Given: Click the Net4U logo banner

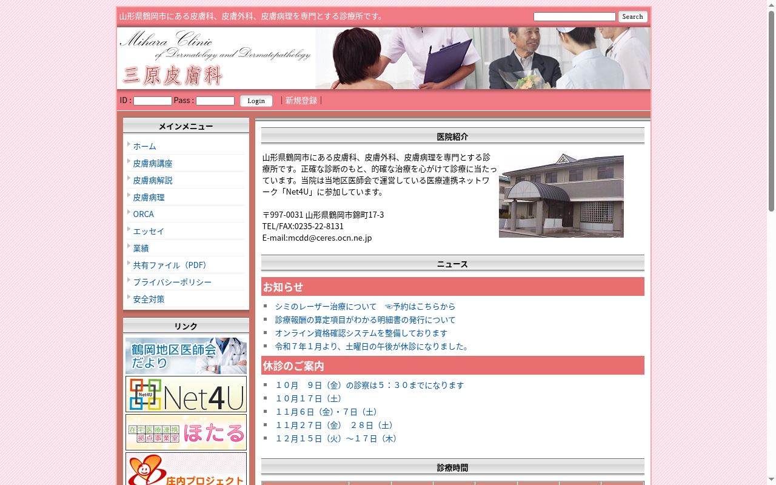Looking at the screenshot, I should point(186,394).
